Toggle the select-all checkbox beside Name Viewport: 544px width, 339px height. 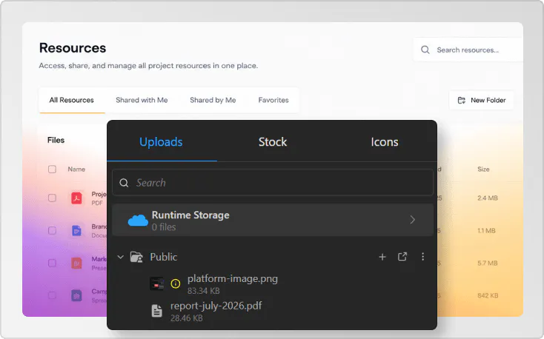click(52, 169)
